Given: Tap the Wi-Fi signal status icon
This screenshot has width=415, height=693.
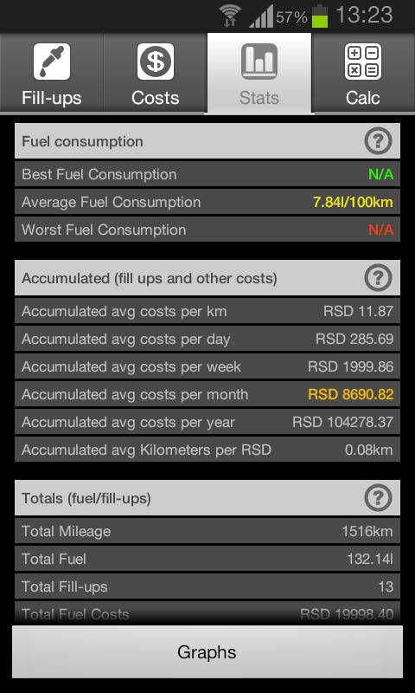Looking at the screenshot, I should [x=229, y=17].
